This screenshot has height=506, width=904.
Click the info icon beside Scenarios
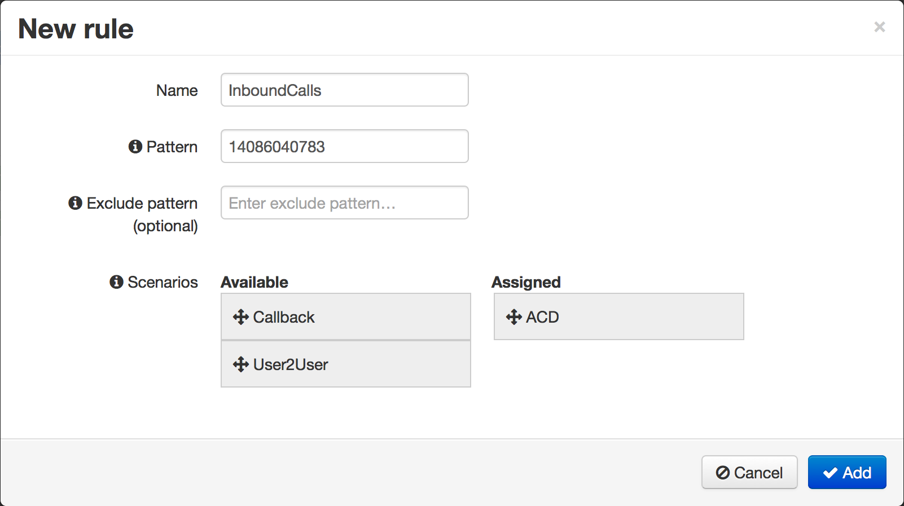point(116,282)
